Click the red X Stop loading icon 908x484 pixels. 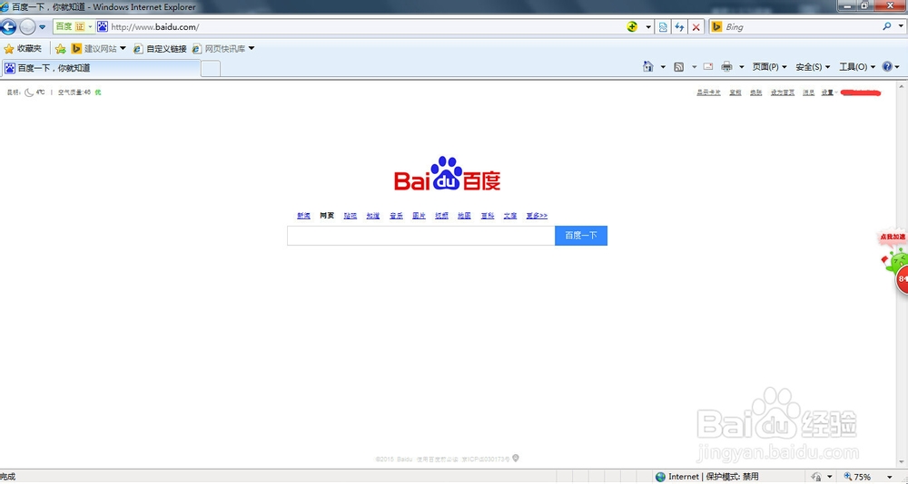(696, 26)
